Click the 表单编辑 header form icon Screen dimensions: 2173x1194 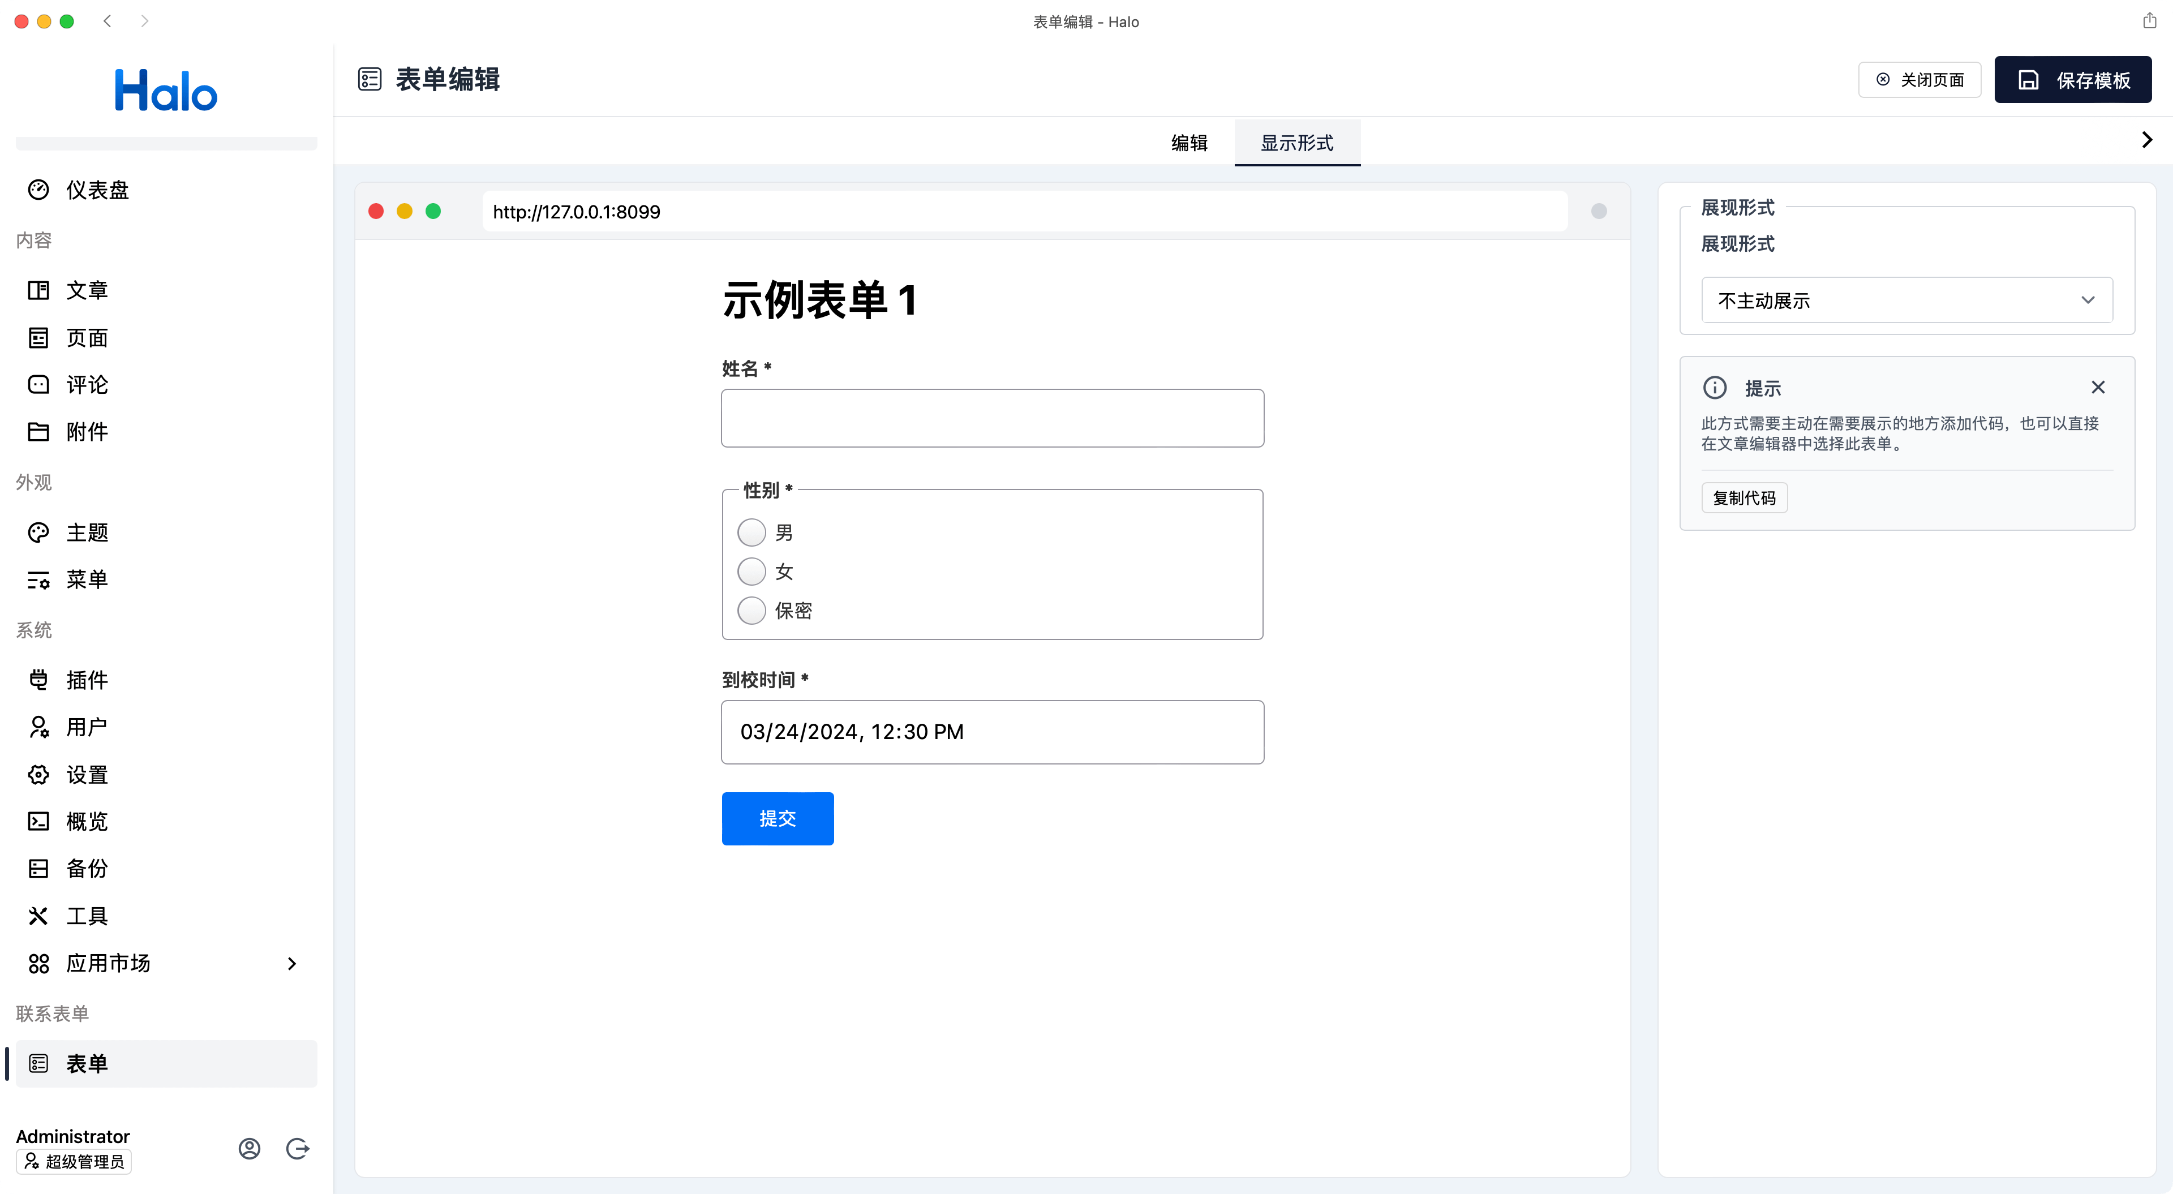(x=370, y=79)
